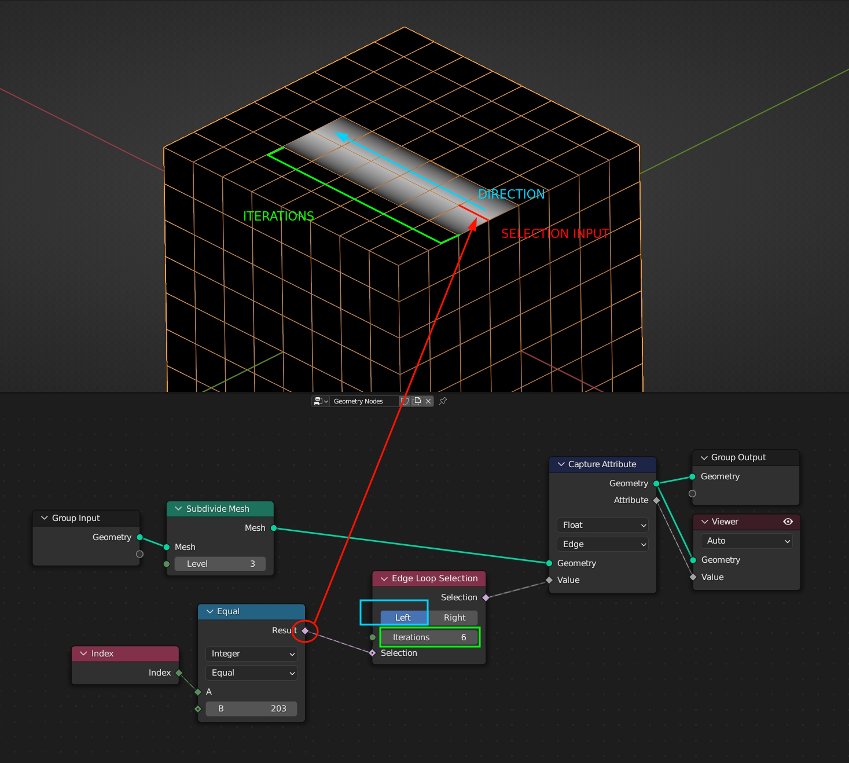849x763 pixels.
Task: Click Group Input empty virtual socket
Action: (139, 554)
